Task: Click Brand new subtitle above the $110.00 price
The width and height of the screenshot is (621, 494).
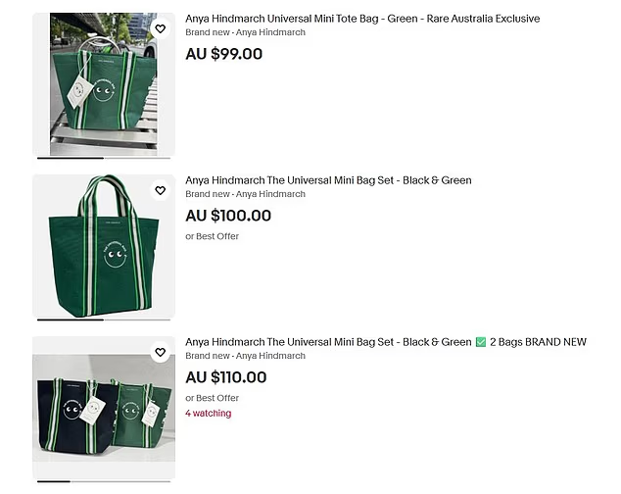Action: (x=245, y=356)
